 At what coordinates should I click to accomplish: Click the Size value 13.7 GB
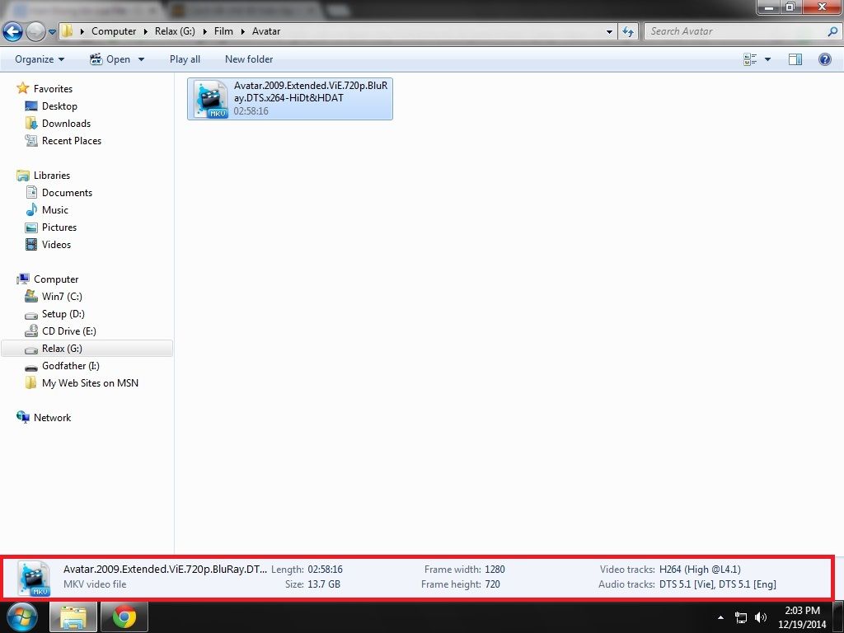point(323,584)
